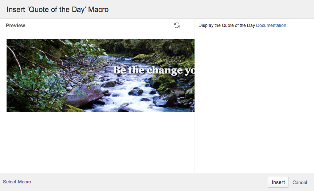Open the Documentation link
The height and width of the screenshot is (191, 314).
click(271, 25)
